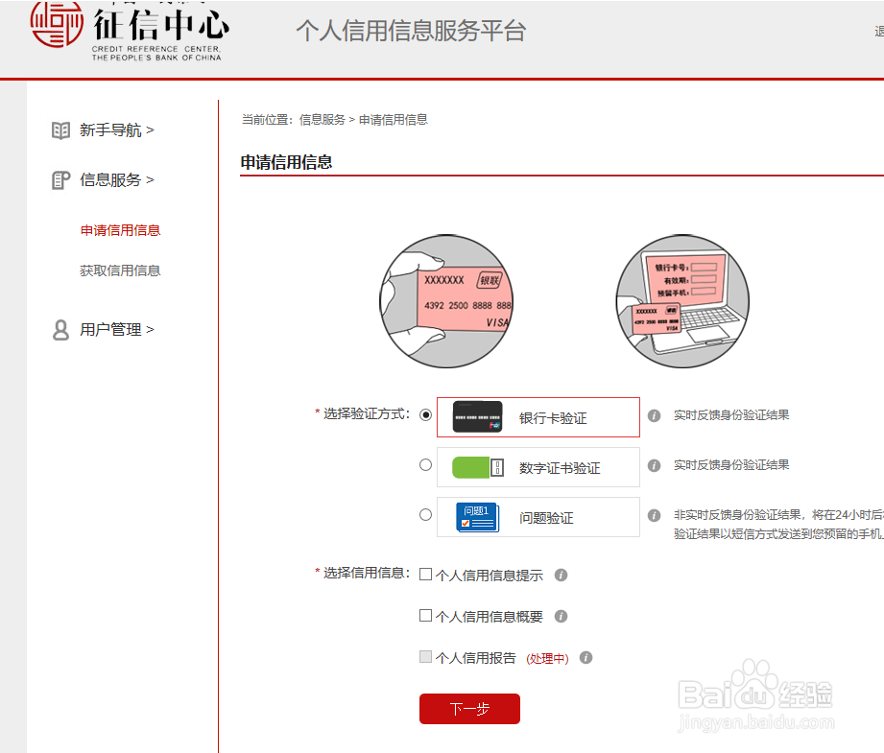Click 信息服务 in the breadcrumb path
The image size is (884, 753).
coord(323,119)
